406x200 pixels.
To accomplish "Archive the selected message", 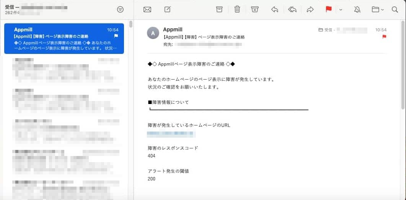I will [219, 10].
